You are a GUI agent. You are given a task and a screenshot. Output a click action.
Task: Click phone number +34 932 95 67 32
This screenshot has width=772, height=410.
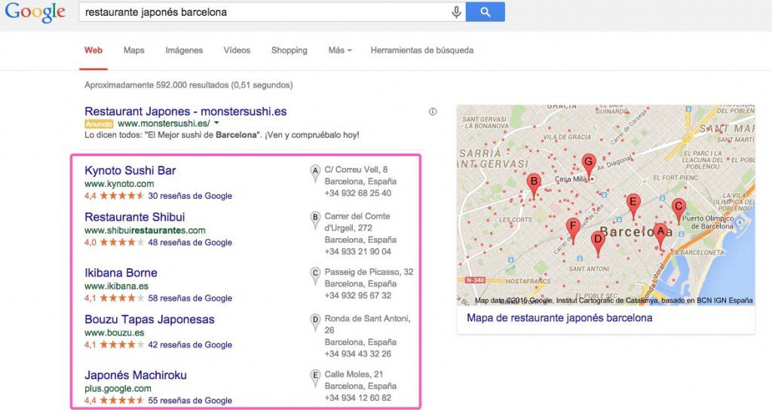[x=358, y=295]
